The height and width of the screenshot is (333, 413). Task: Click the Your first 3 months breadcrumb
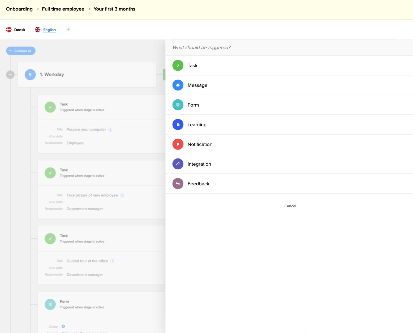tap(114, 9)
